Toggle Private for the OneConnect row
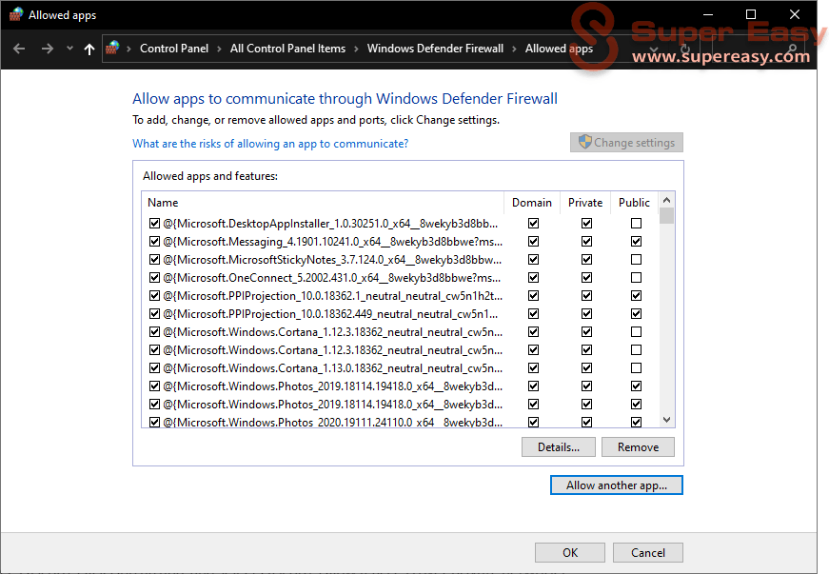829x574 pixels. tap(586, 278)
